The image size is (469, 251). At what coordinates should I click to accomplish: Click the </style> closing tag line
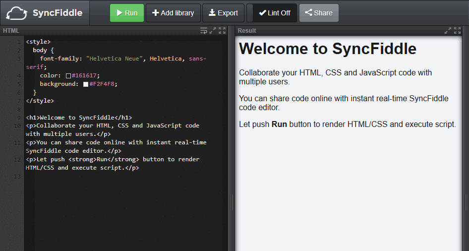tap(40, 101)
